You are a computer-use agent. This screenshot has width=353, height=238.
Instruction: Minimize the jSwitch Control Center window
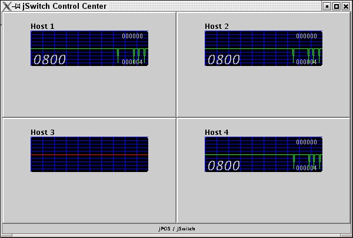point(327,6)
